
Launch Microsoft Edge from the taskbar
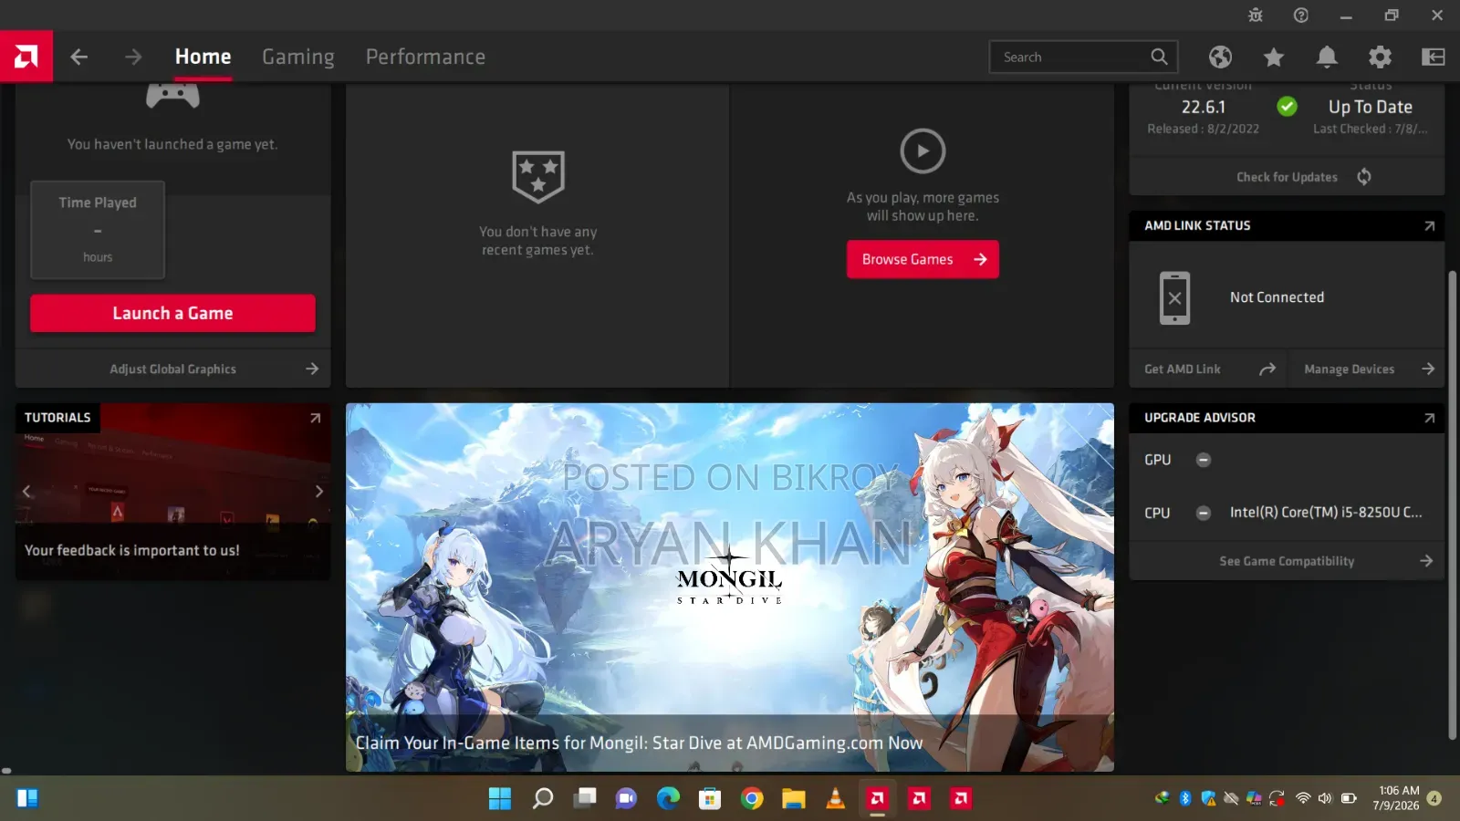(x=669, y=798)
